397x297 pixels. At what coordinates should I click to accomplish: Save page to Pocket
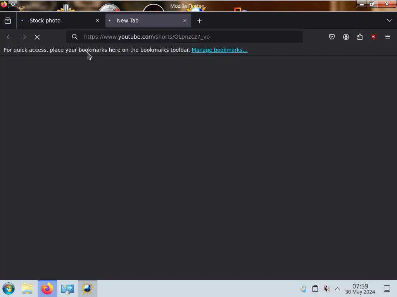click(x=332, y=37)
